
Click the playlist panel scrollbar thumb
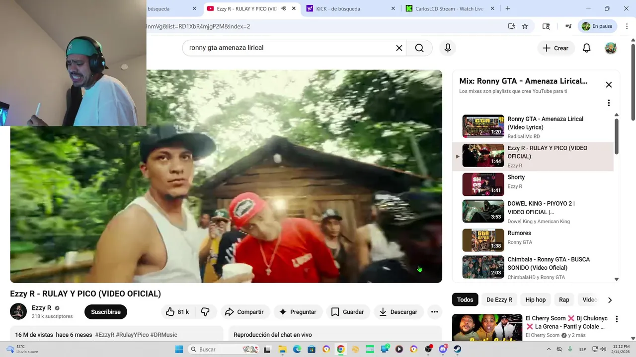(x=617, y=136)
